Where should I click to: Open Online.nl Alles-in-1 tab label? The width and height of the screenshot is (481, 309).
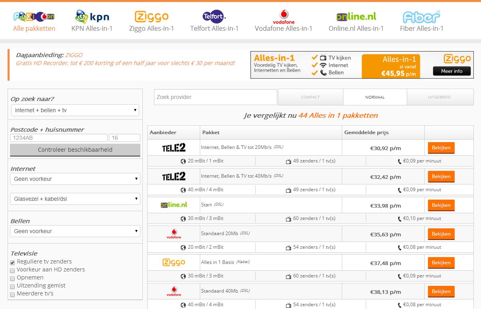point(356,28)
